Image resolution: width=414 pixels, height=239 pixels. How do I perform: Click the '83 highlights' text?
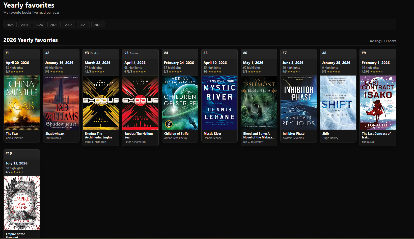(14, 68)
